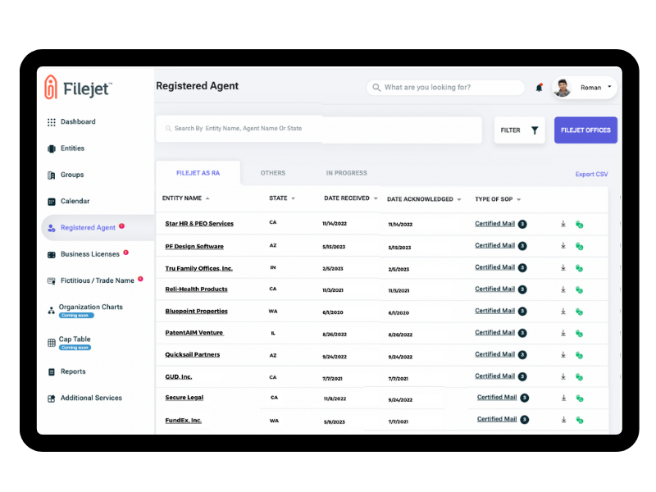Click the Search By Entity Name field

click(319, 129)
